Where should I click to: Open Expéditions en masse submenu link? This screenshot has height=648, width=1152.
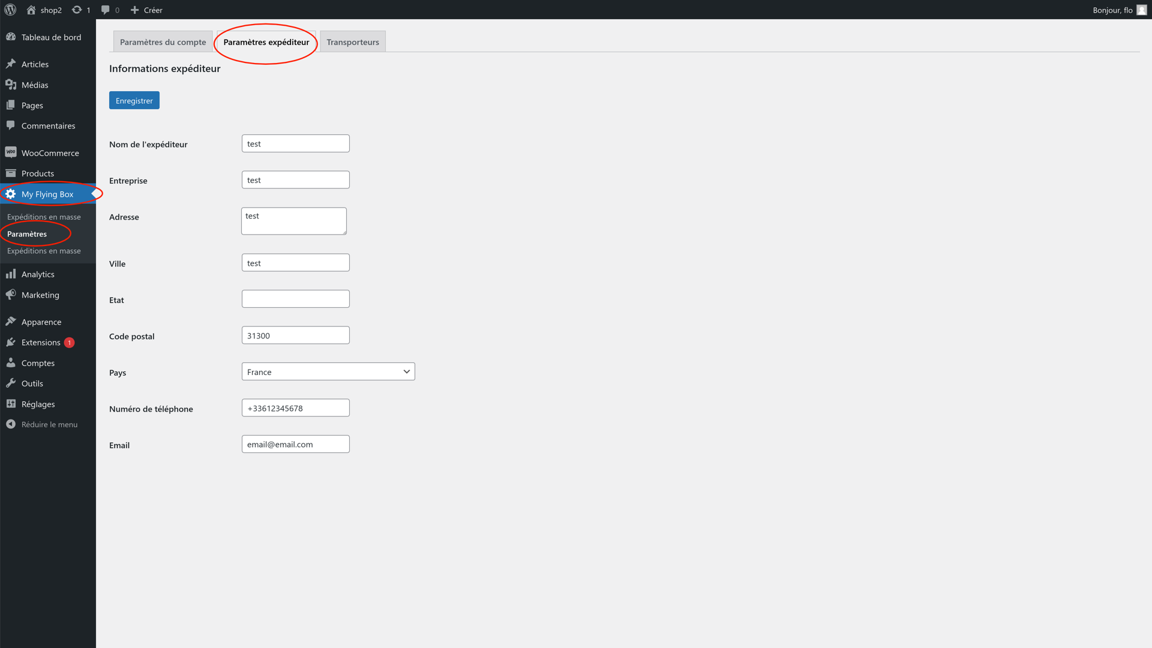click(x=44, y=217)
